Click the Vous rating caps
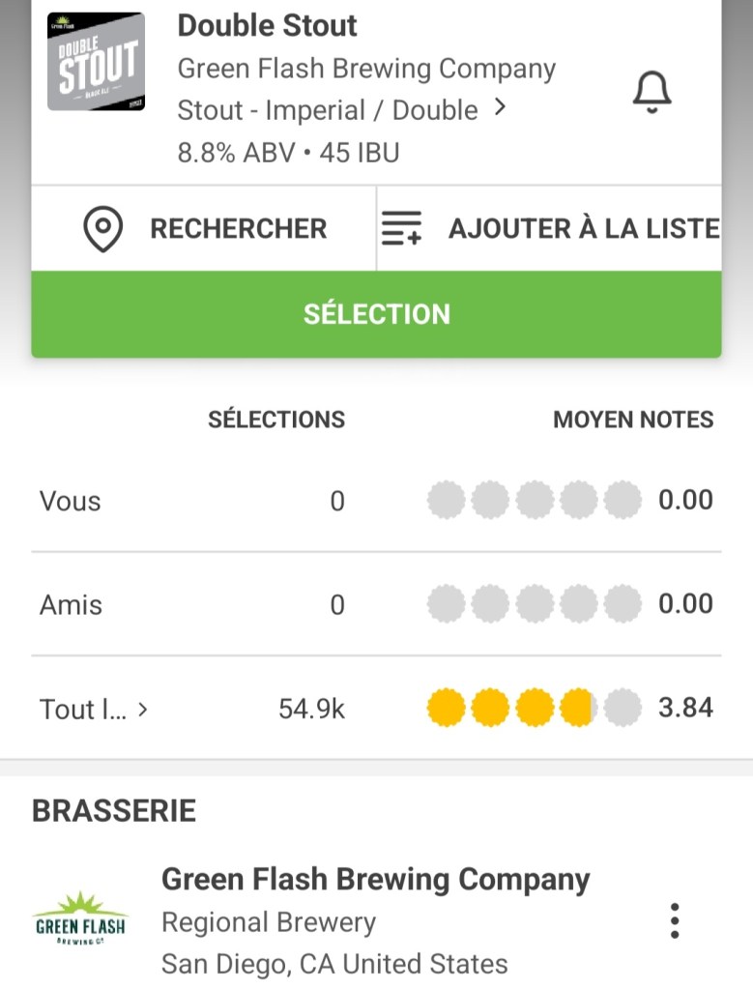This screenshot has height=989, width=753. [x=534, y=501]
